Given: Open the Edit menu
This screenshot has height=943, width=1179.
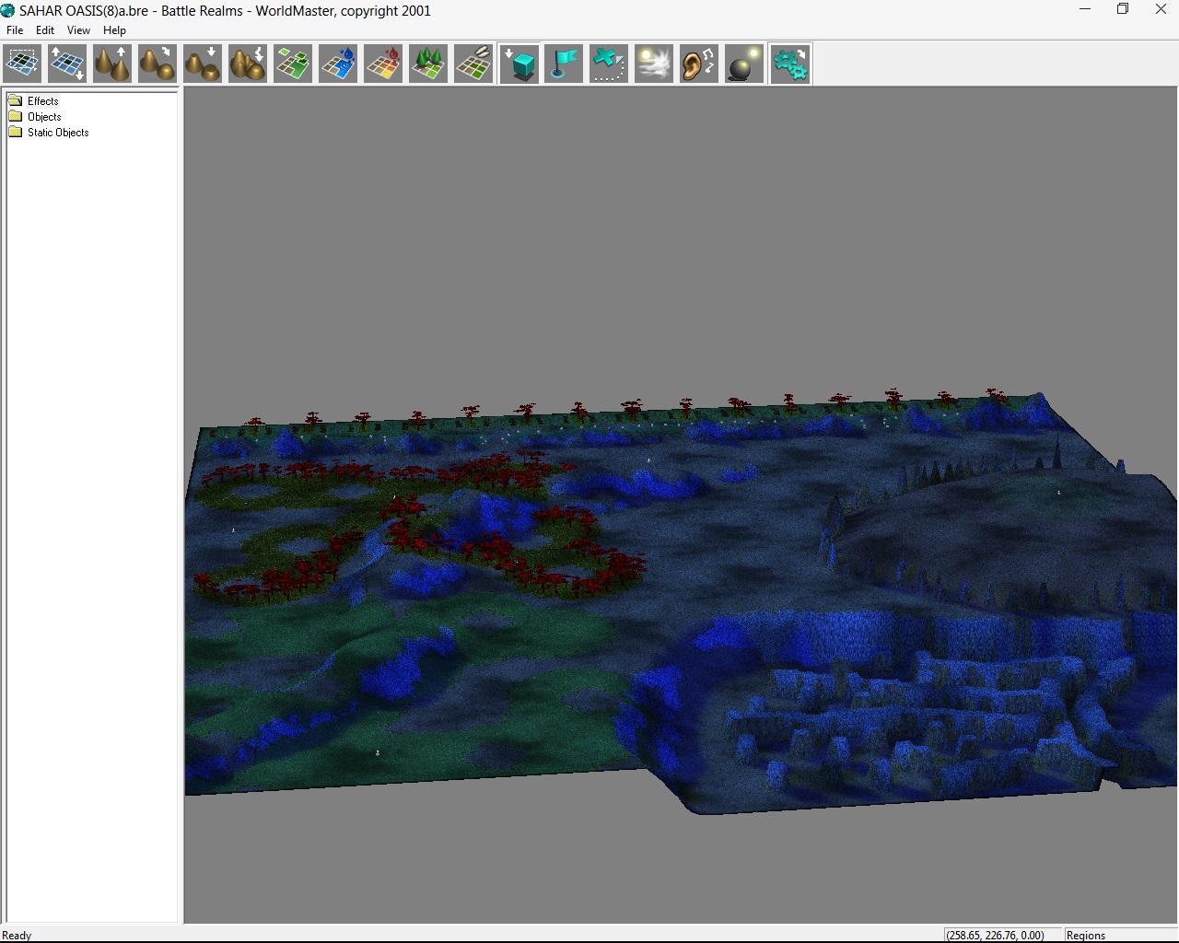Looking at the screenshot, I should click(x=45, y=30).
